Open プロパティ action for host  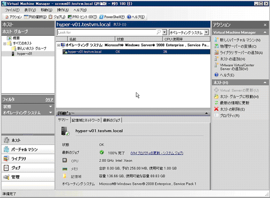click(226, 116)
